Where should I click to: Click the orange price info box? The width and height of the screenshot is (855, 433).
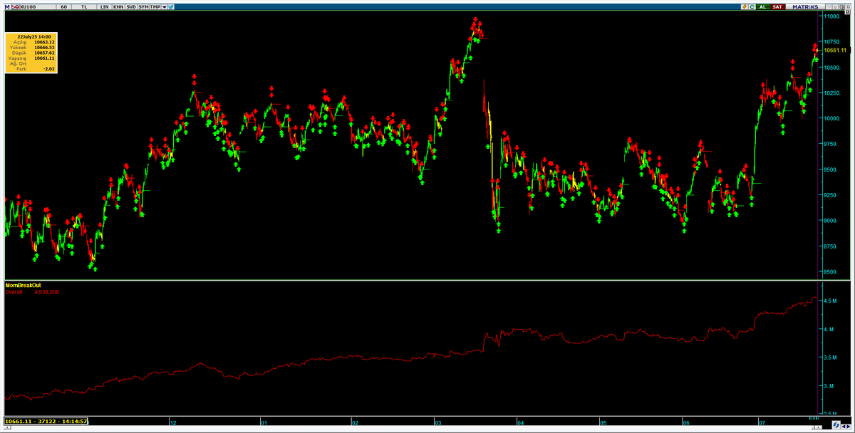(x=31, y=52)
